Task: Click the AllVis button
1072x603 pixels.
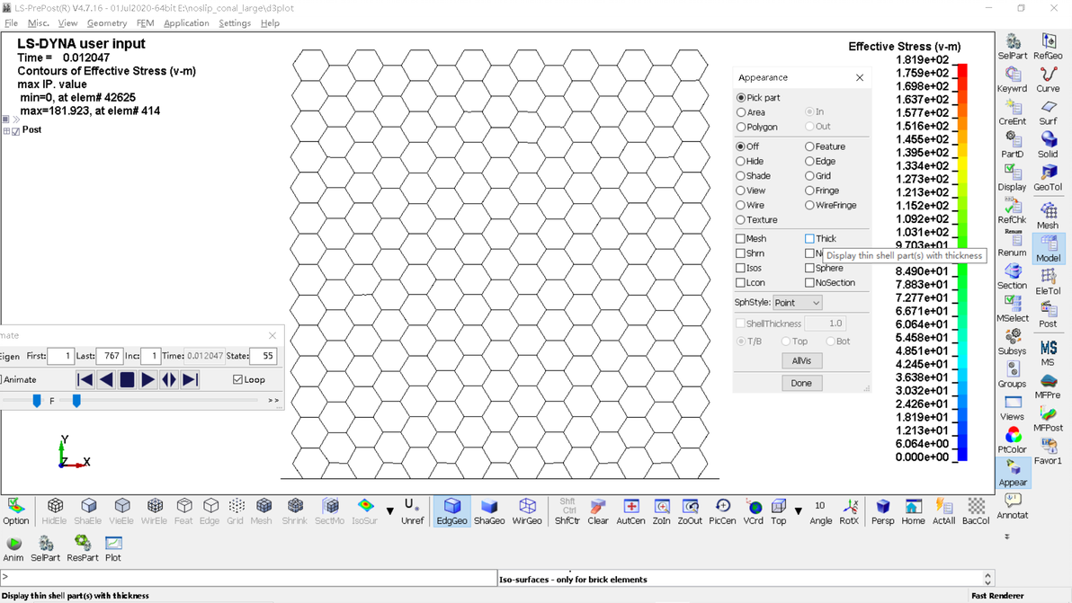Action: point(801,360)
